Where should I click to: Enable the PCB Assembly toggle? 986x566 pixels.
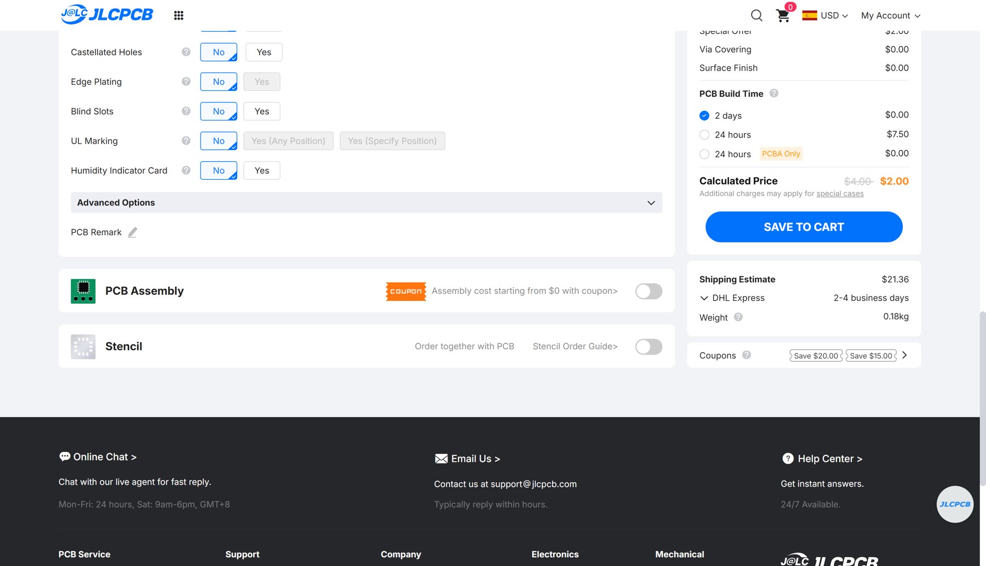pos(649,291)
